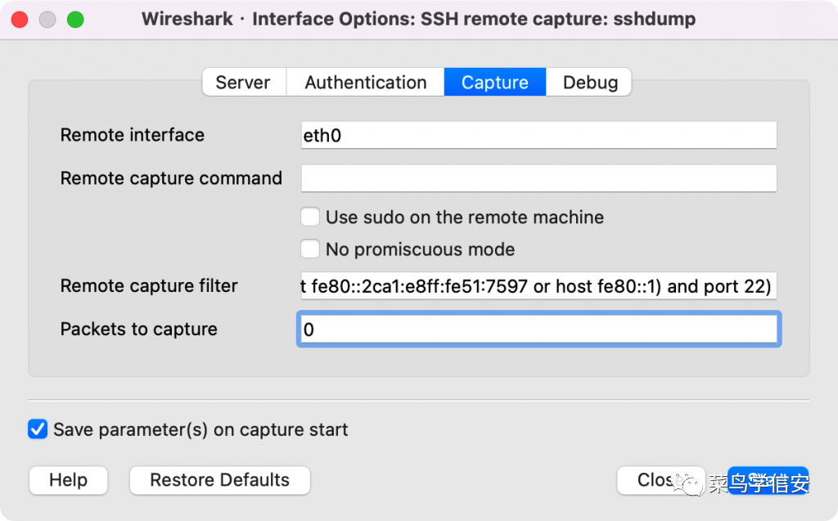Uncheck Save parameter(s) on capture start
The height and width of the screenshot is (521, 838).
38,429
